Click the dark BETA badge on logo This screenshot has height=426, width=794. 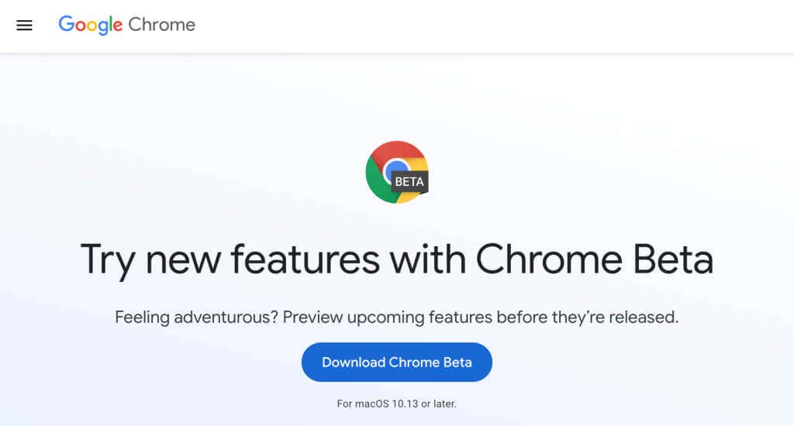(409, 182)
